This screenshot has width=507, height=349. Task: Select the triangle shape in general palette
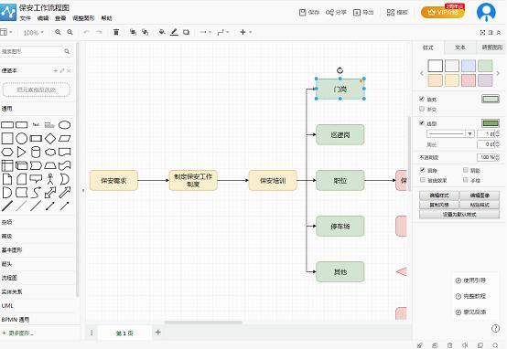tap(21, 152)
